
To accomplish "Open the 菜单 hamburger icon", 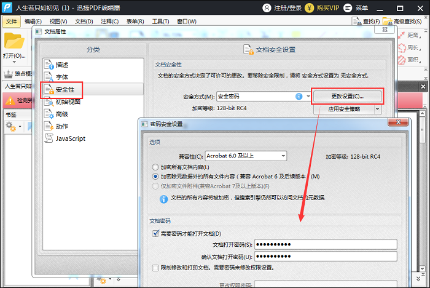I will 348,8.
